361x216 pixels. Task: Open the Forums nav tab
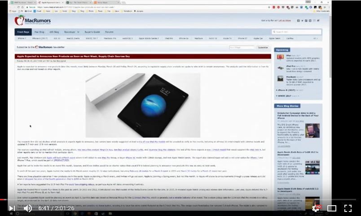coord(109,32)
